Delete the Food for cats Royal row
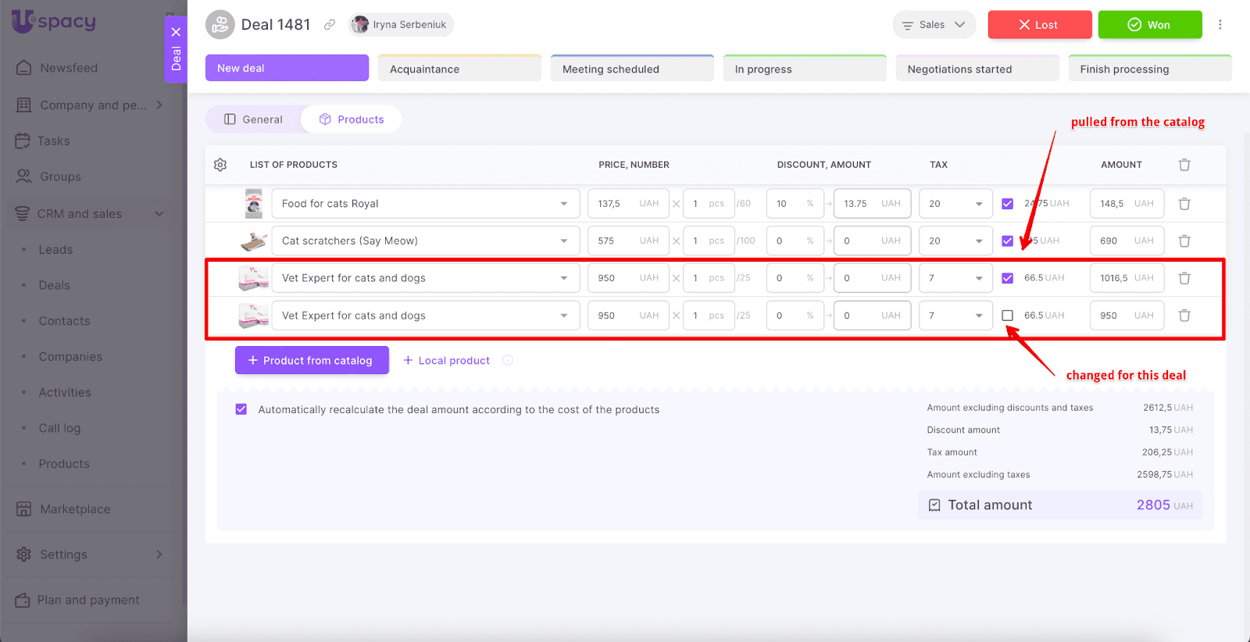Viewport: 1250px width, 642px height. click(x=1184, y=204)
